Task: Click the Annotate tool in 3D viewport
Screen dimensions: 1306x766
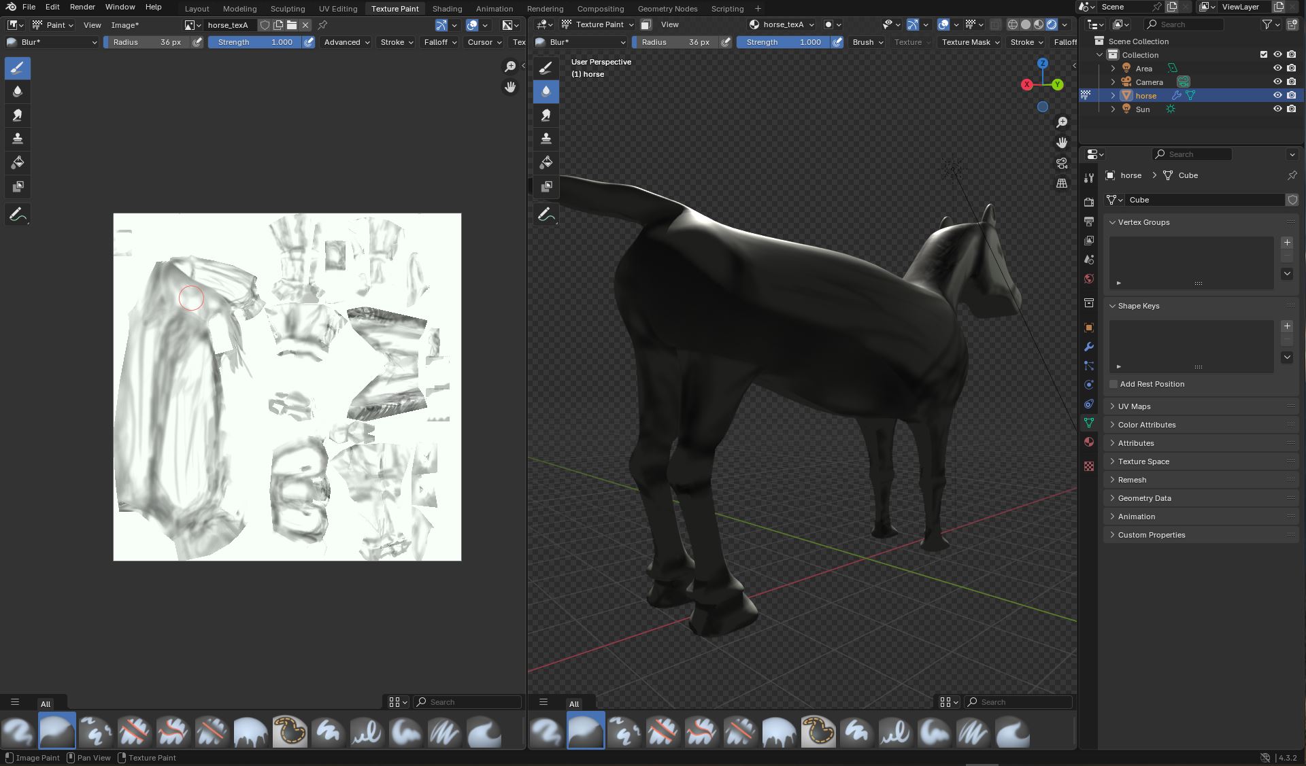Action: 546,215
